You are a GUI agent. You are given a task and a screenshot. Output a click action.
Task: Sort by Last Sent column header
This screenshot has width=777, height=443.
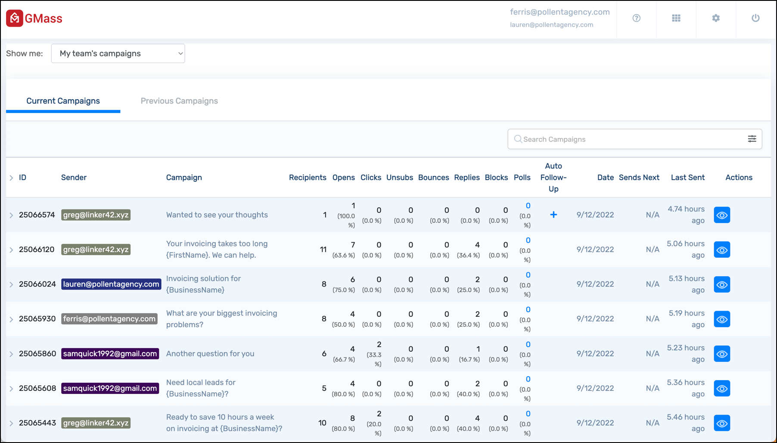tap(687, 178)
